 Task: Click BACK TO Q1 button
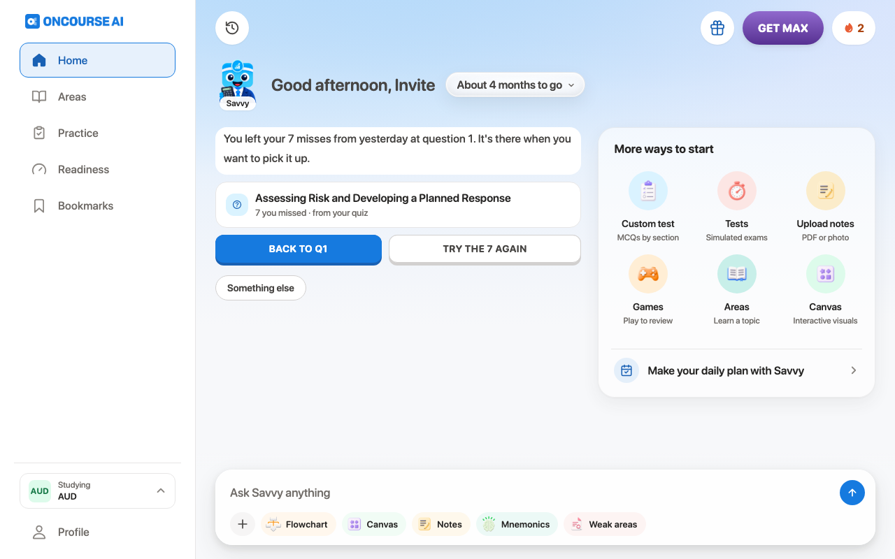[x=299, y=249]
